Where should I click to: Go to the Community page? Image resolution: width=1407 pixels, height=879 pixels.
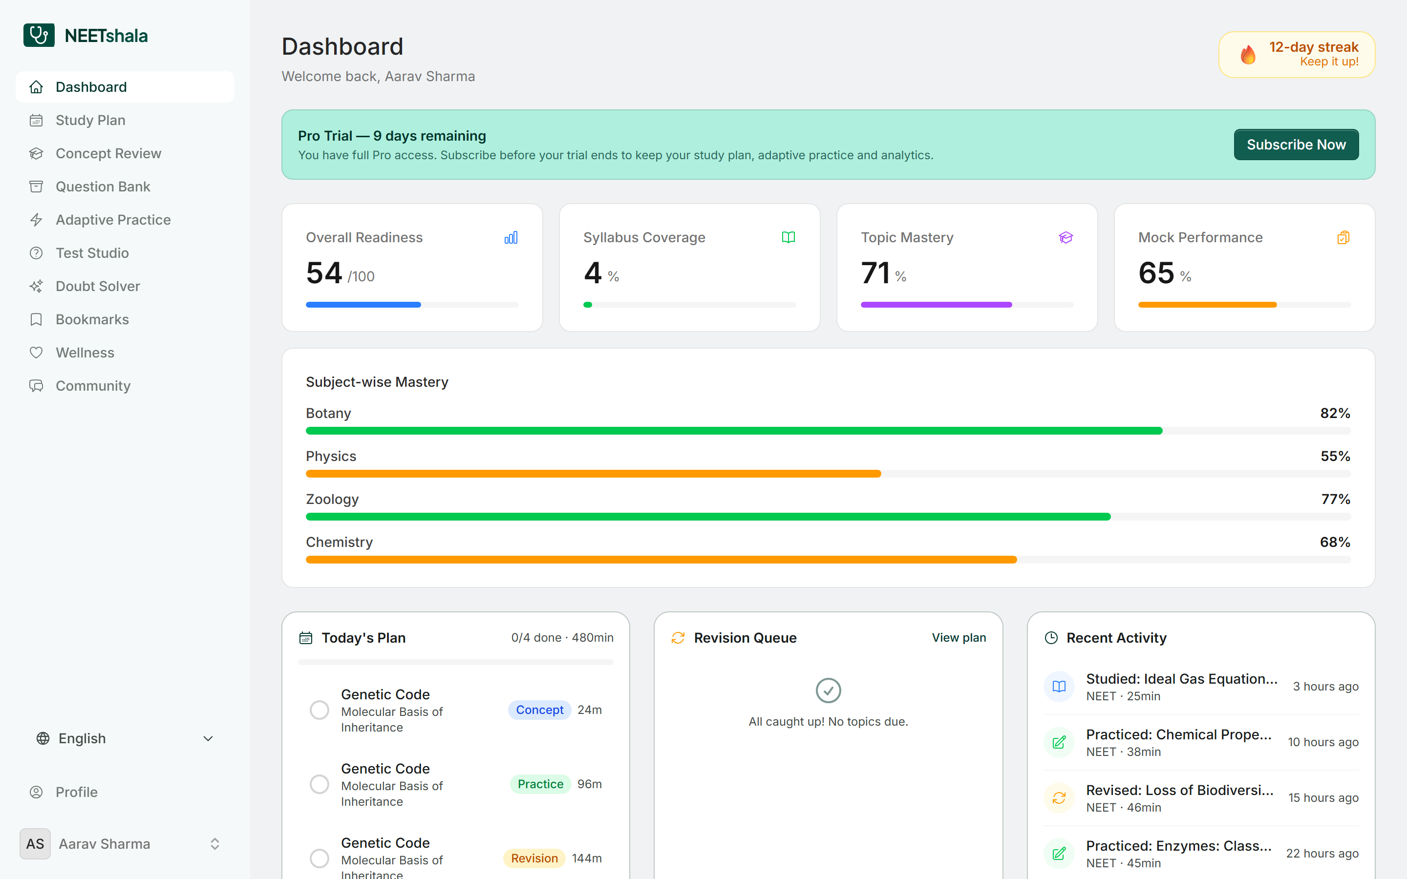point(125,385)
